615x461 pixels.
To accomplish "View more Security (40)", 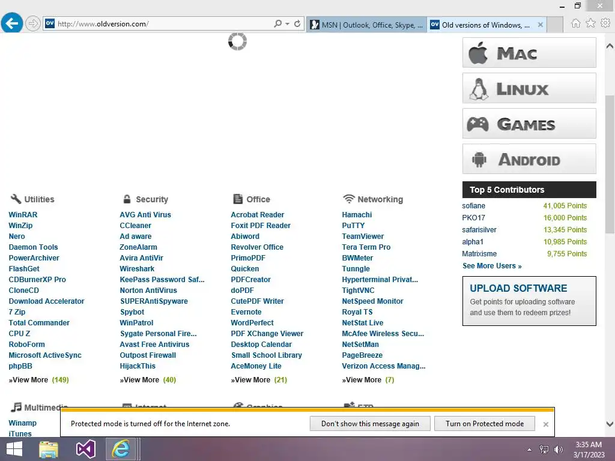I will (148, 380).
